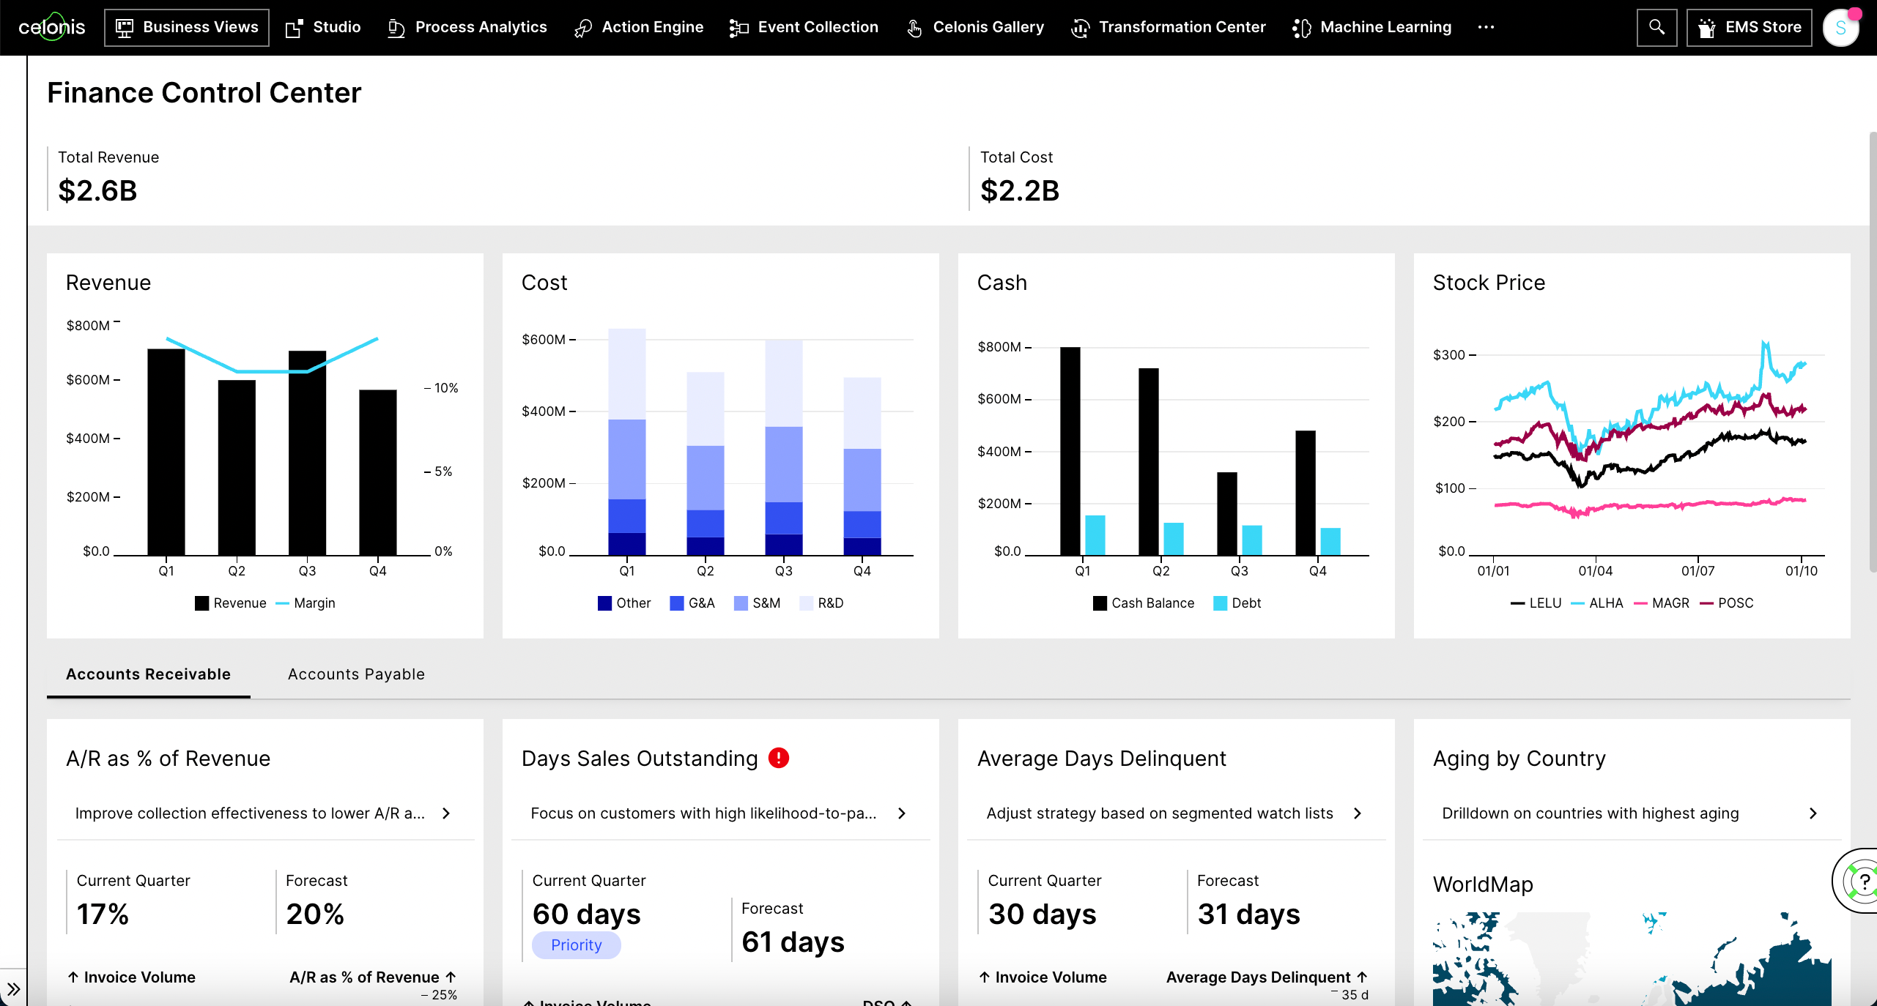Open the user profile avatar

1840,28
